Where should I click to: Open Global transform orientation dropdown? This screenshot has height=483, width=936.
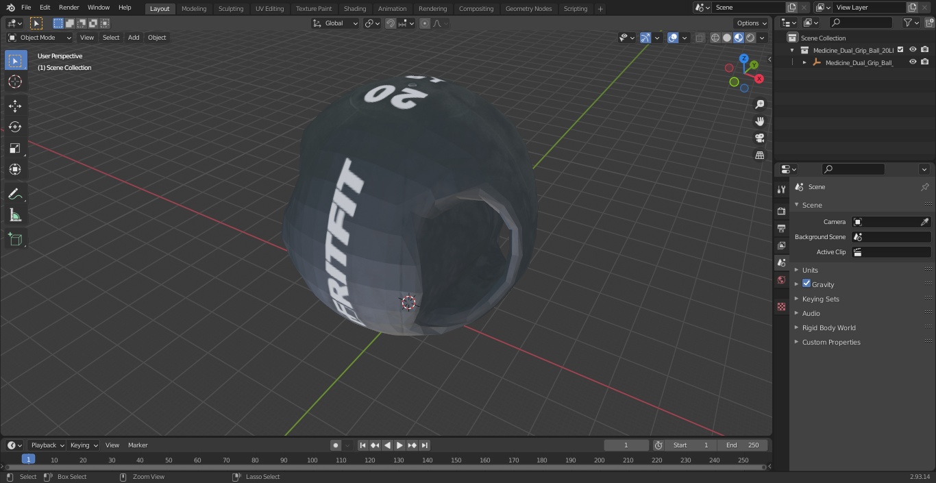tap(335, 23)
